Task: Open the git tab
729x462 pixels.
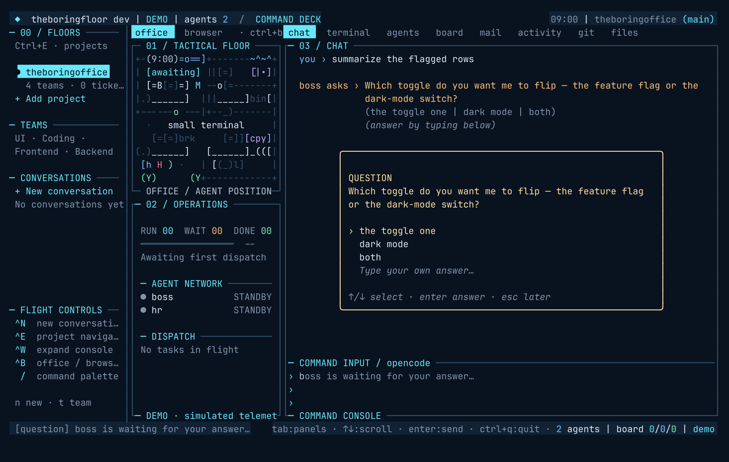Action: 586,33
